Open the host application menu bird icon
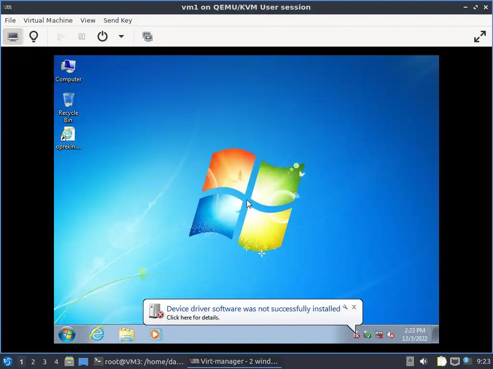 tap(8, 361)
